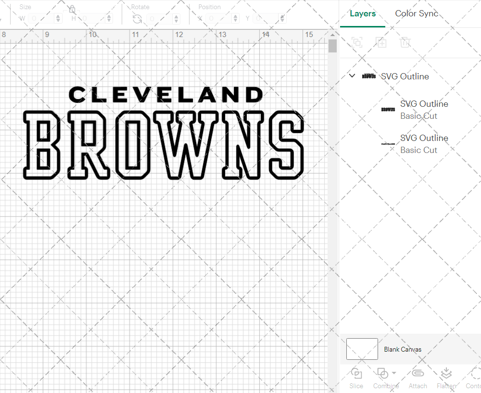Increase width with the W stepper arrow
This screenshot has width=481, height=393.
pyautogui.click(x=58, y=15)
